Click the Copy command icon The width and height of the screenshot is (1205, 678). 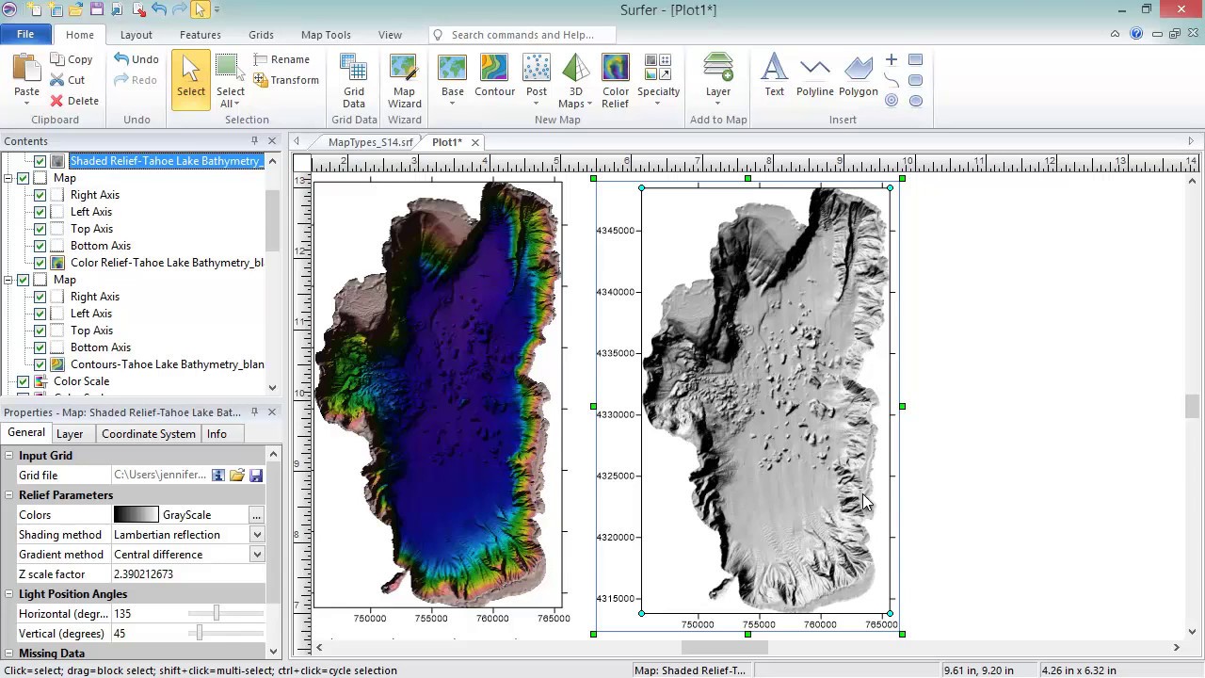(57, 59)
